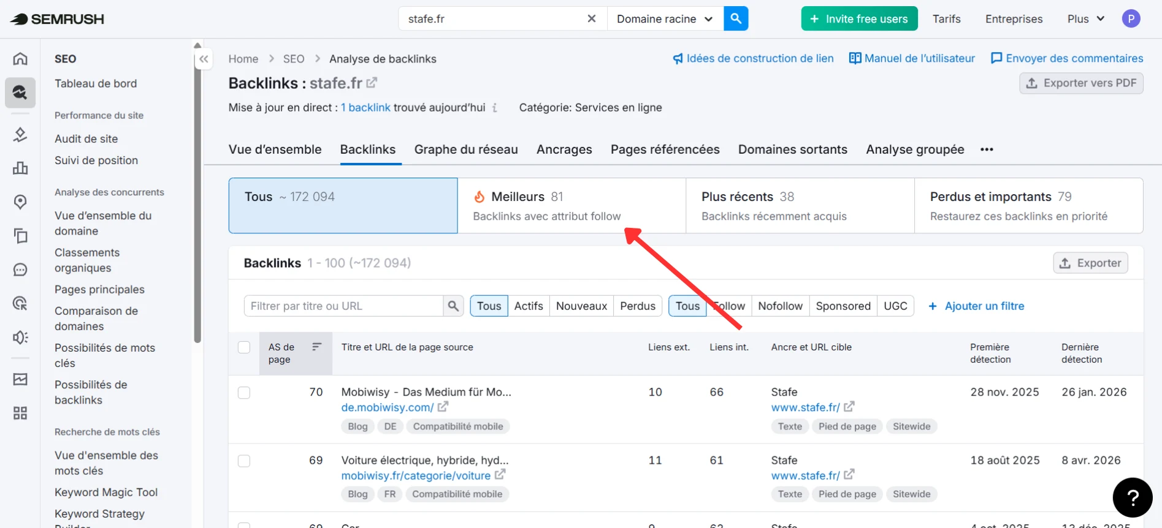1162x528 pixels.
Task: Open the user profile avatar
Action: [1131, 19]
